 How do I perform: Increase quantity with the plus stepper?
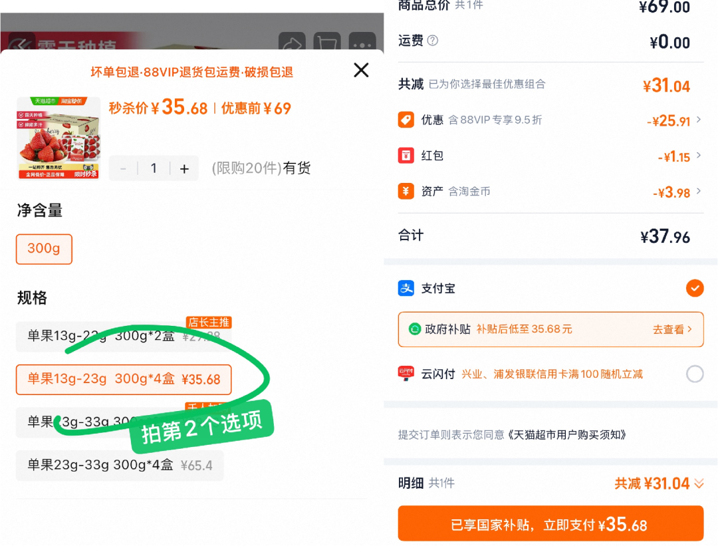pos(184,168)
